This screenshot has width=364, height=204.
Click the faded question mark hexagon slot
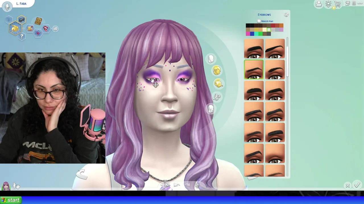pyautogui.click(x=9, y=20)
